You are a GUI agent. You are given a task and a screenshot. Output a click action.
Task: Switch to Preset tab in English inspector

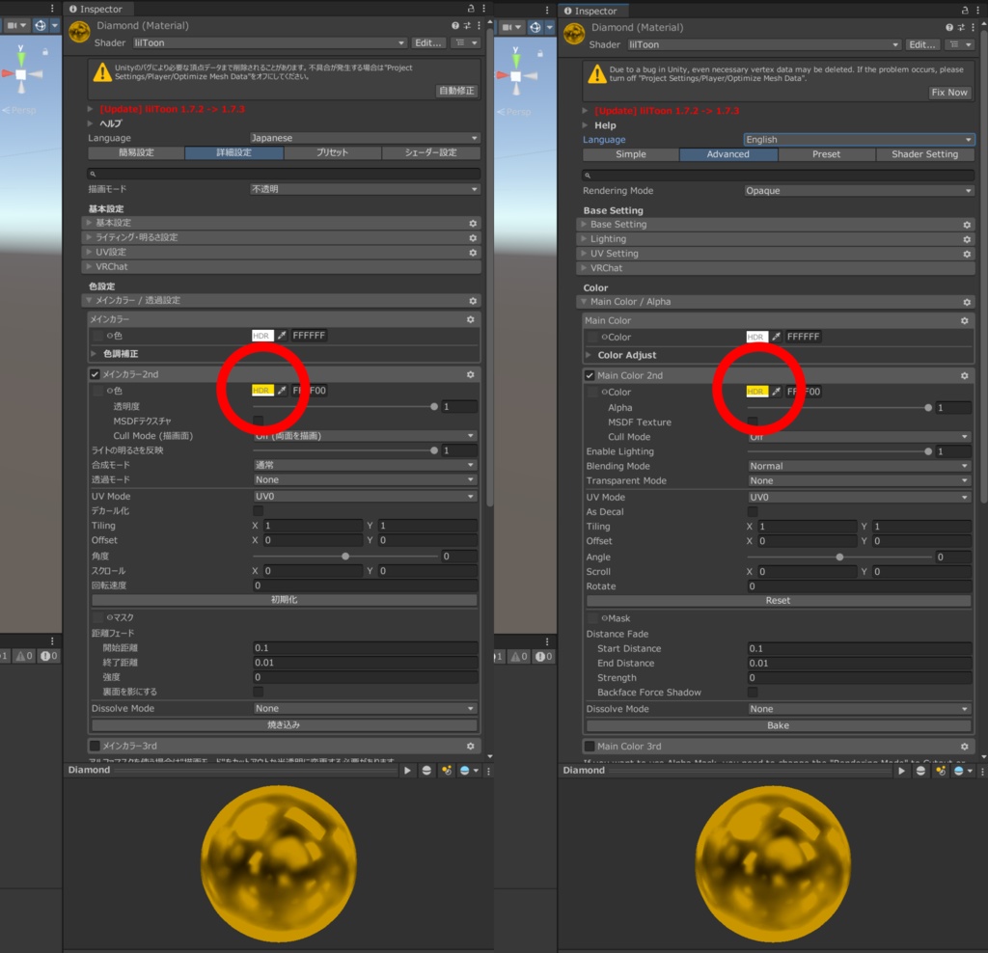coord(826,154)
